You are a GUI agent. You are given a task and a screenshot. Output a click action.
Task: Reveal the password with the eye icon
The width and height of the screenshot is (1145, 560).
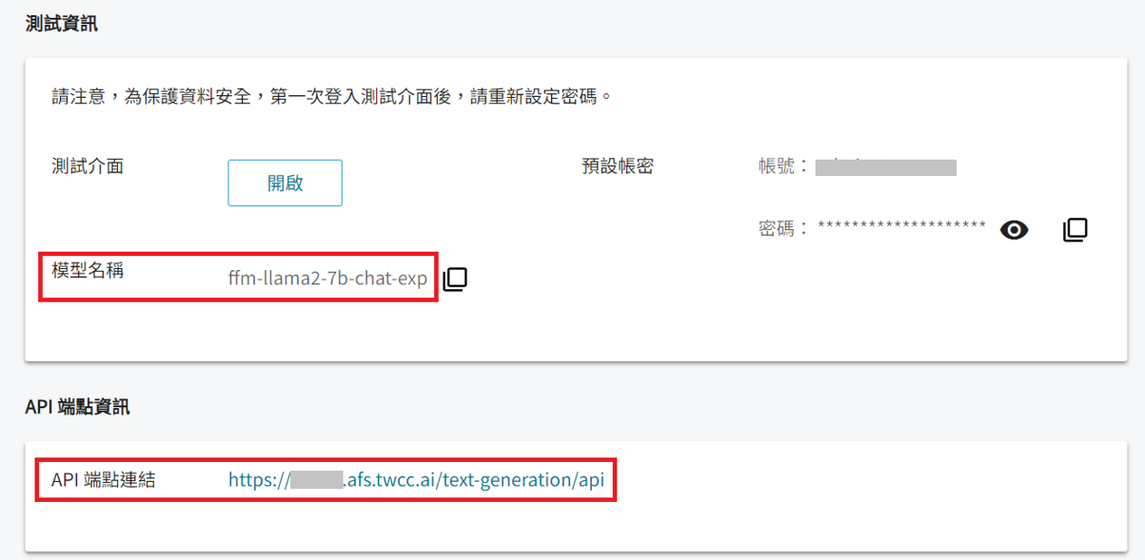(x=1015, y=229)
